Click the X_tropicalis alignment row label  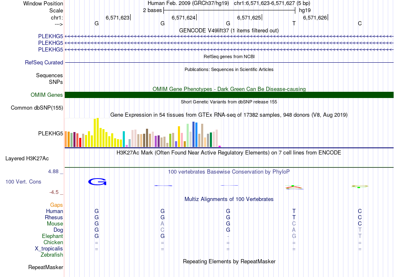[x=49, y=249]
